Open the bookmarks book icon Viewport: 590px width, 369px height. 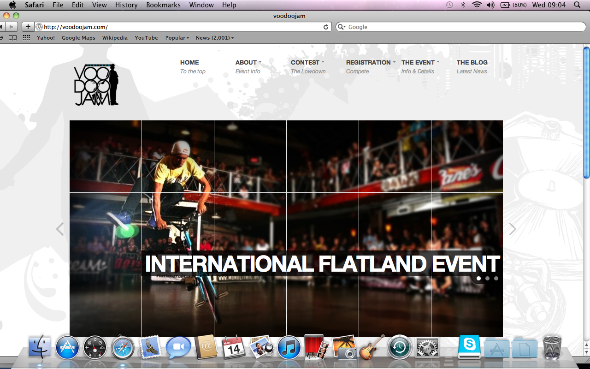coord(13,38)
